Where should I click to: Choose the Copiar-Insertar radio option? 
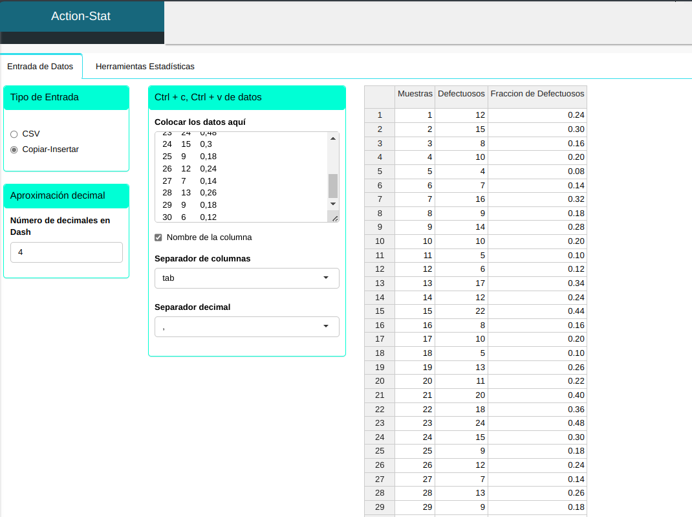coord(14,149)
